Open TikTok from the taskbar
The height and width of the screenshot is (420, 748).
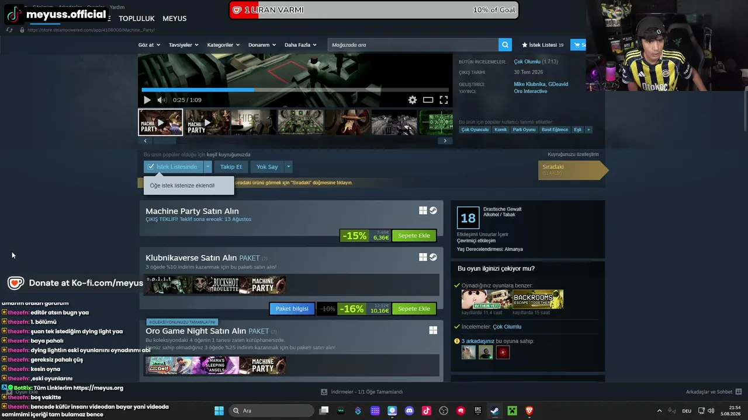tap(427, 411)
